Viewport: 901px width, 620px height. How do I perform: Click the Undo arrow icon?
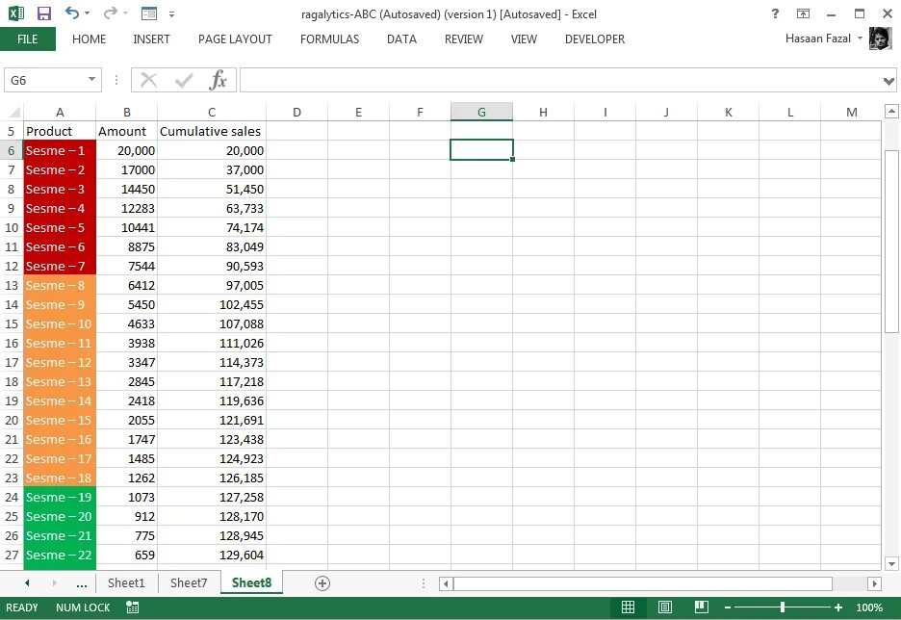72,13
